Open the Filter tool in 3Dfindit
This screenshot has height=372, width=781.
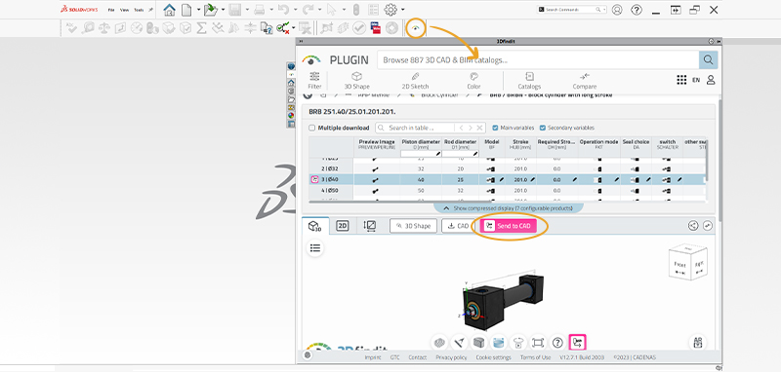tap(314, 81)
